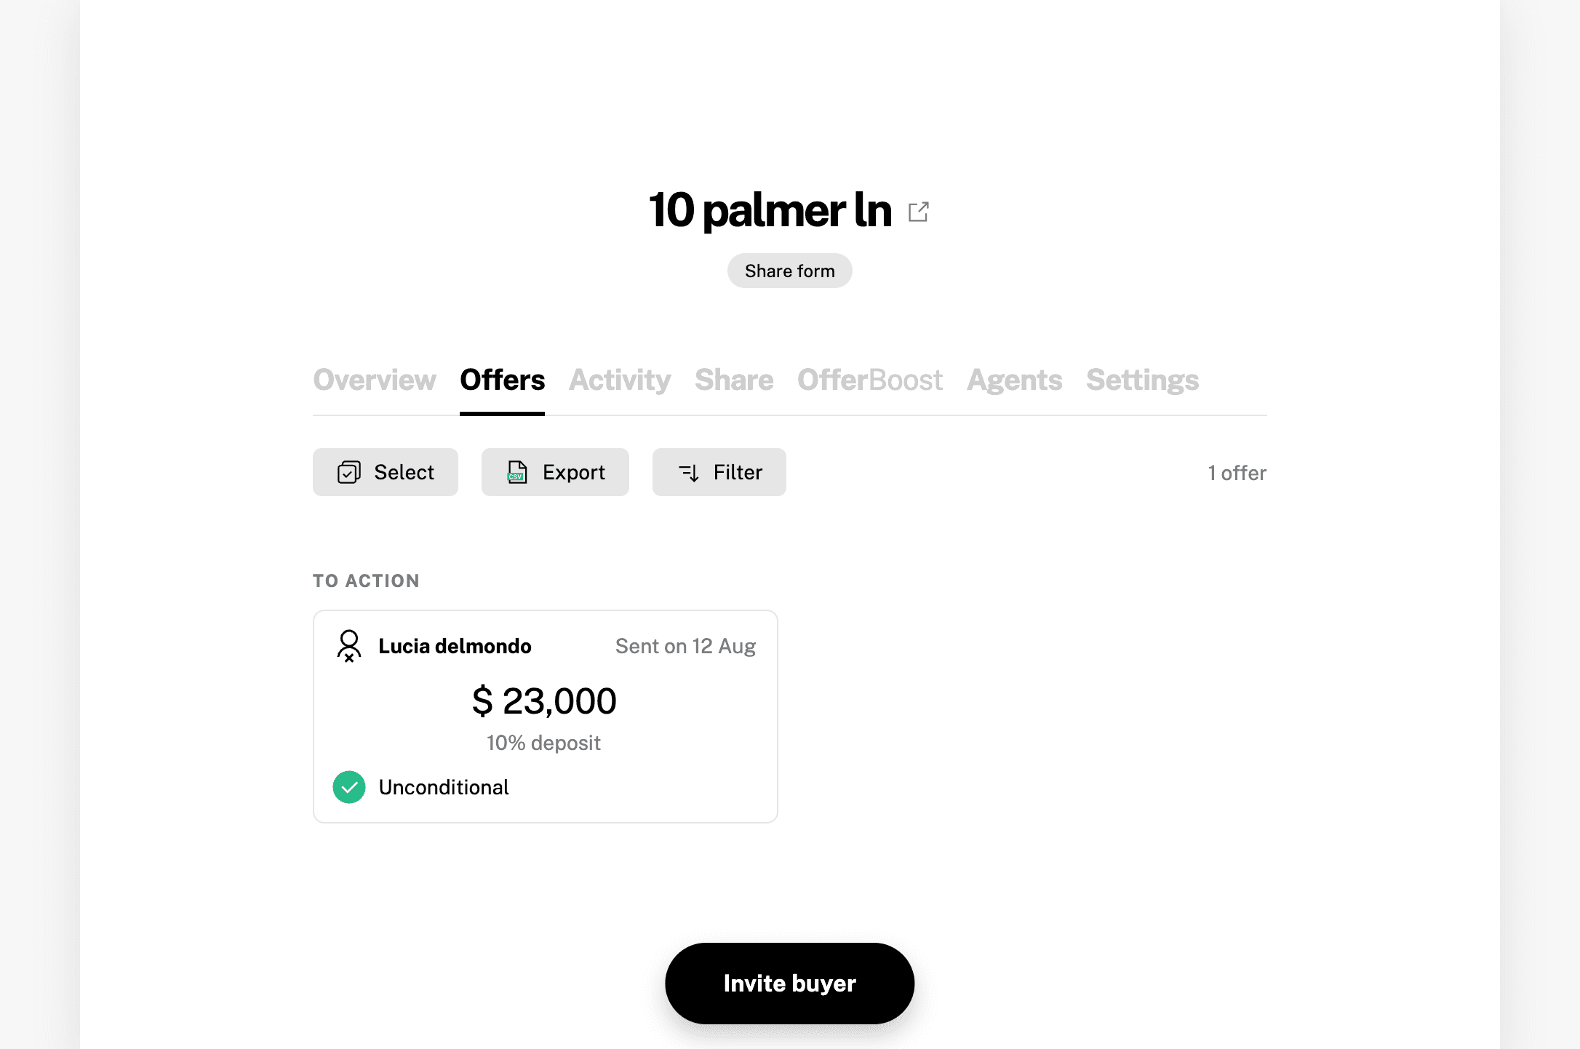Click the buyer profile icon on Lucia delmondo
Viewport: 1580px width, 1049px height.
click(x=348, y=646)
